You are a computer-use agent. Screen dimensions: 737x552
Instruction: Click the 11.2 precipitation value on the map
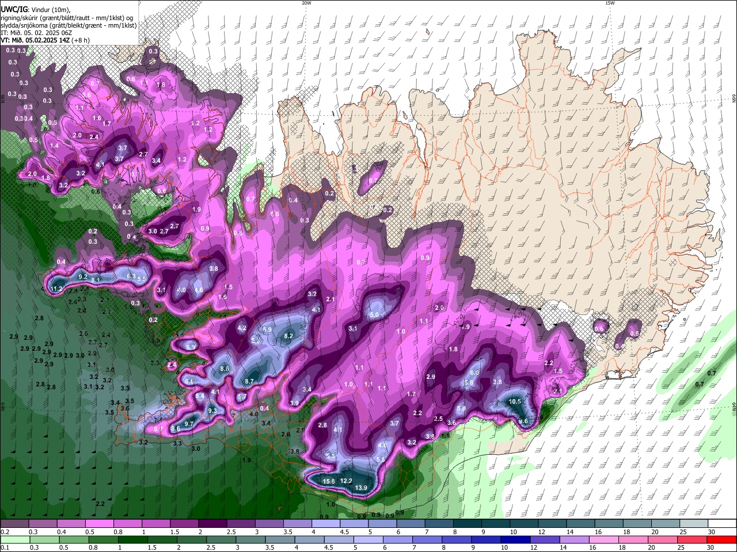[x=56, y=289]
